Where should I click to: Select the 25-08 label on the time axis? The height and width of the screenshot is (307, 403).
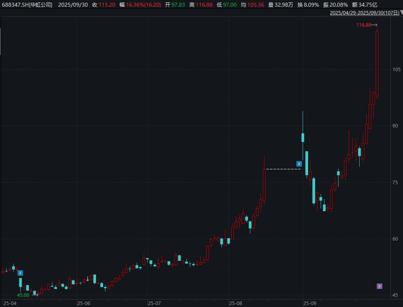coord(236,303)
